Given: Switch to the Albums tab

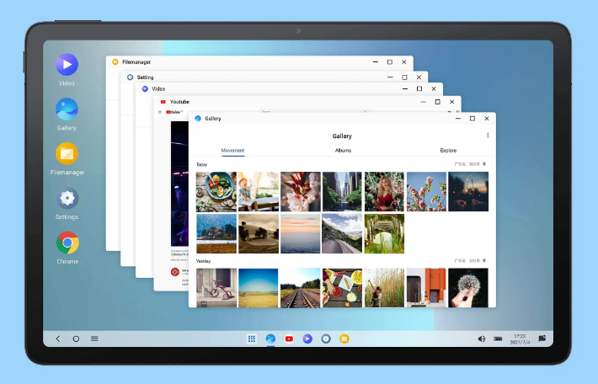Looking at the screenshot, I should point(343,151).
